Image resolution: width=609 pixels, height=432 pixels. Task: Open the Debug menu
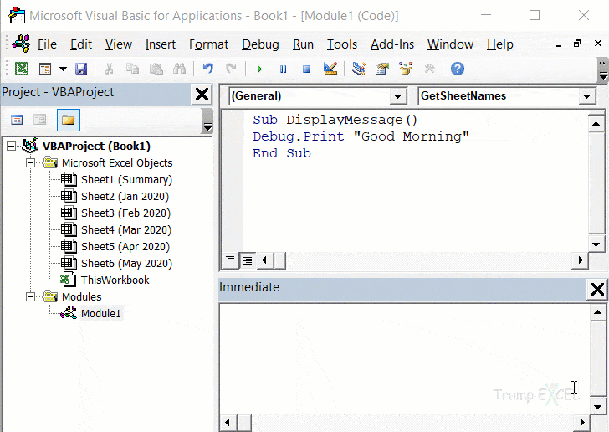coord(260,44)
